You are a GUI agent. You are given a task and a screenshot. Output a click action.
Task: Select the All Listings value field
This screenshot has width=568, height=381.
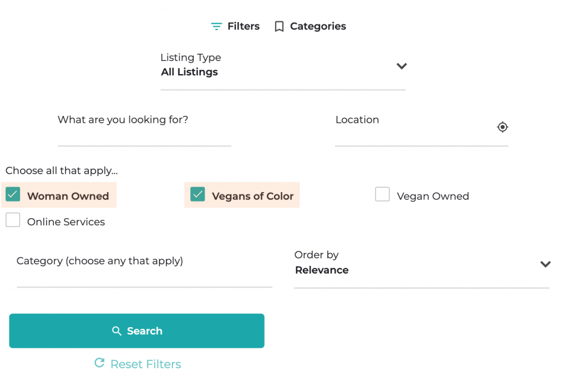[190, 72]
